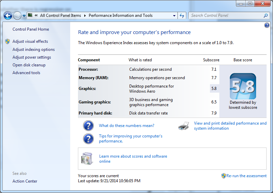Open the recent pages dropdown arrow
The height and width of the screenshot is (193, 273).
[x=24, y=15]
